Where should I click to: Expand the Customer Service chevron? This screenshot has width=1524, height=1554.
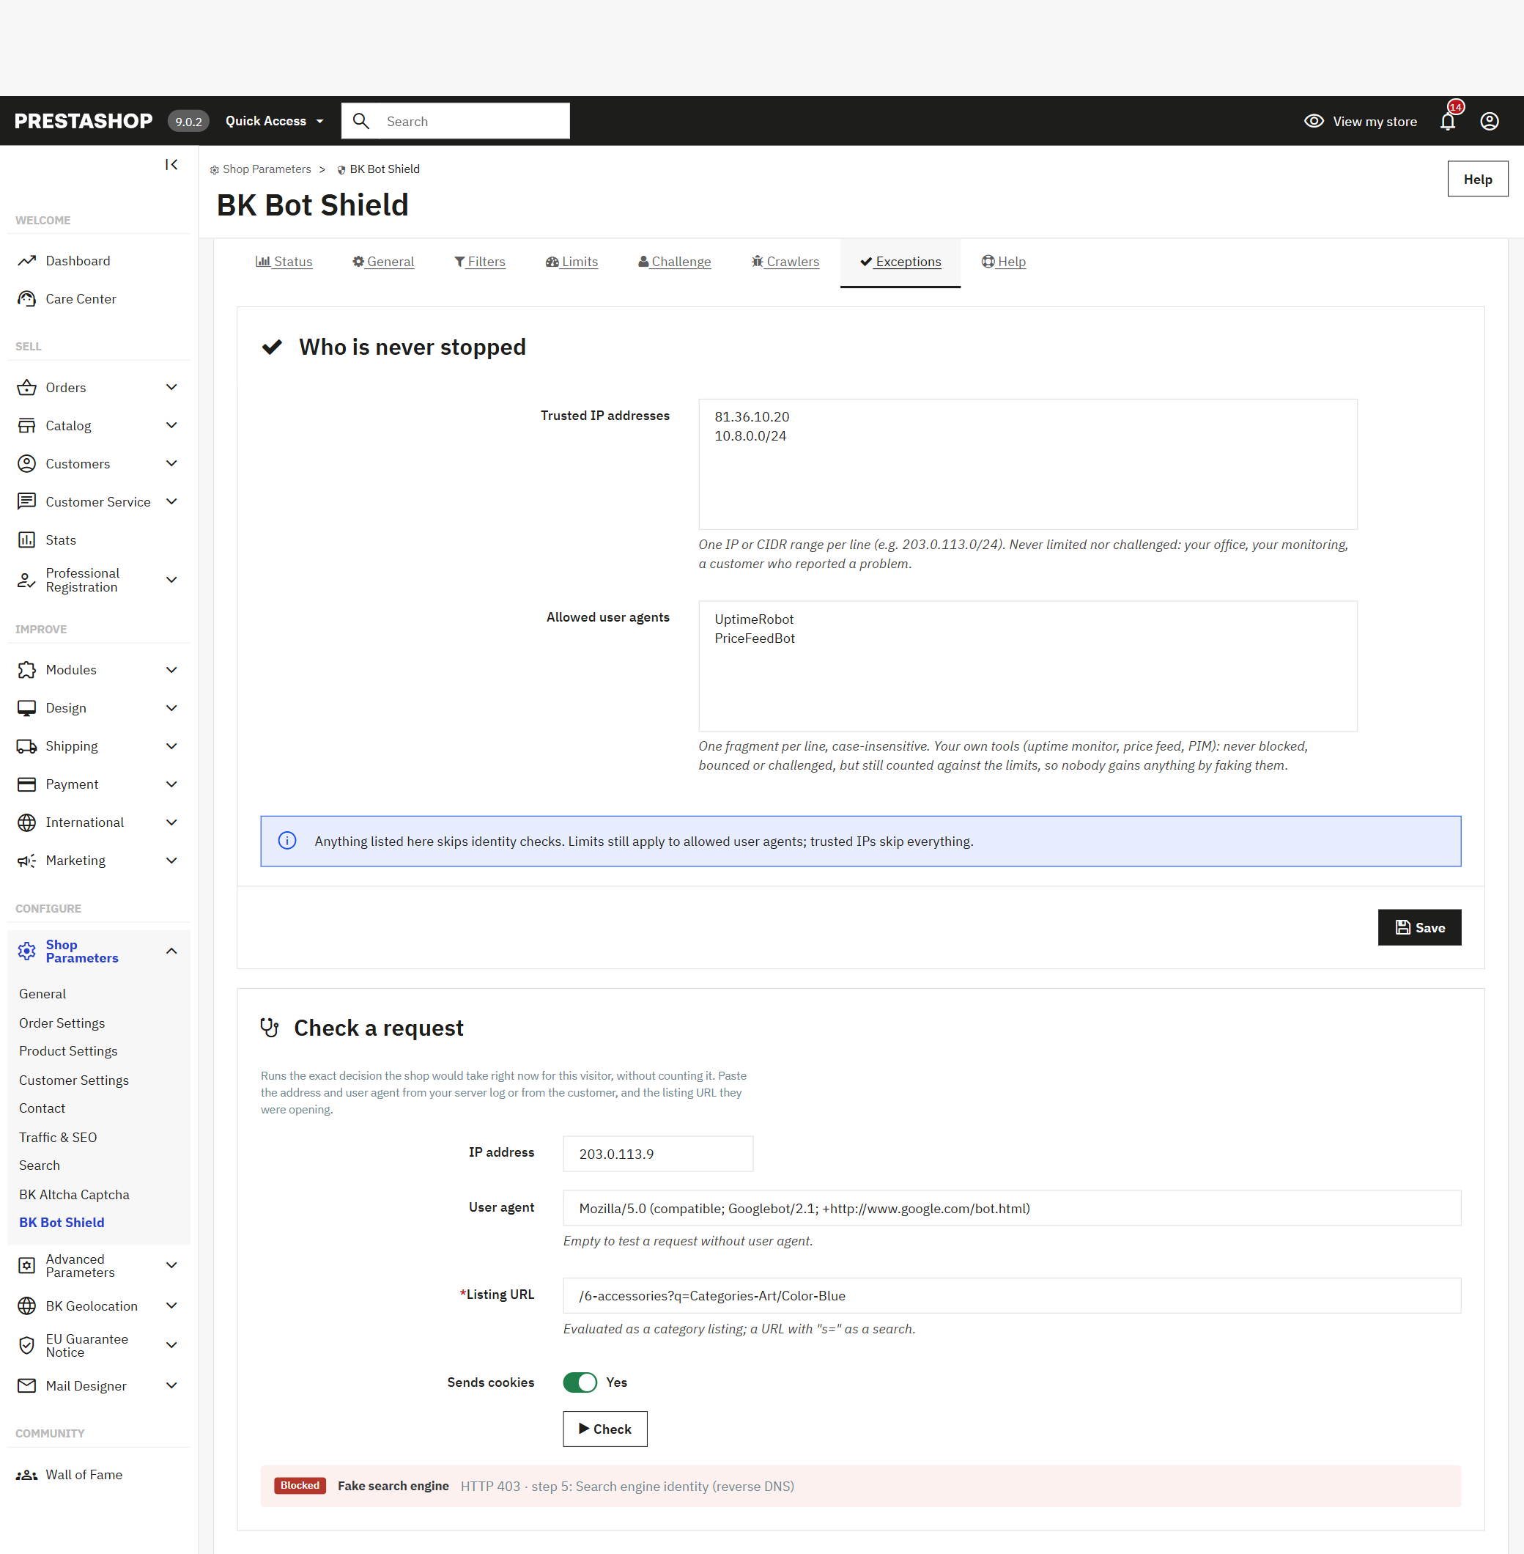(x=171, y=501)
